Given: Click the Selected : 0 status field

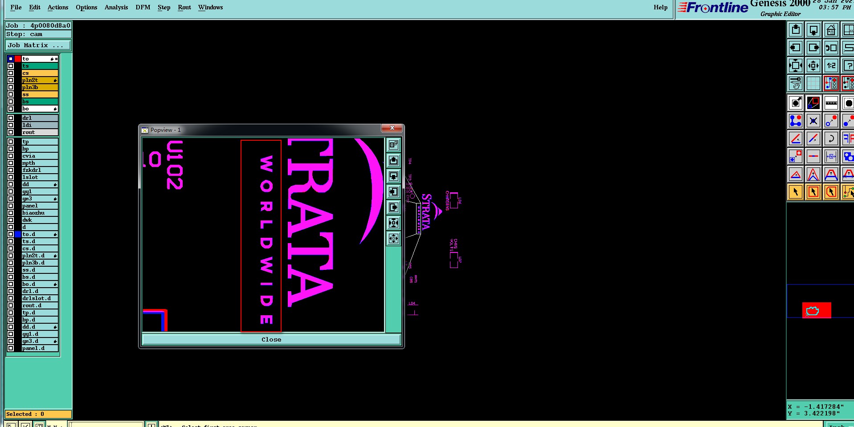Looking at the screenshot, I should point(38,414).
